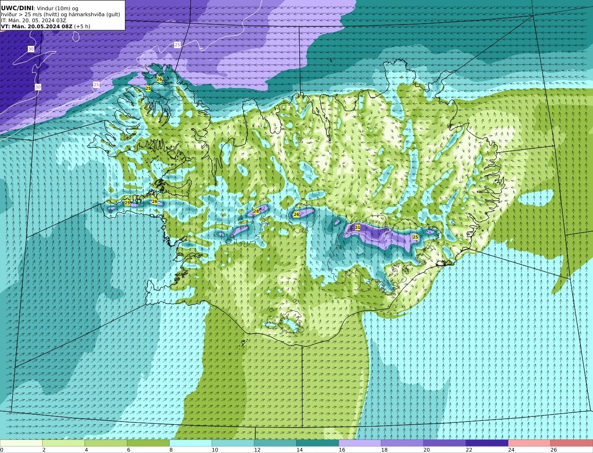Click legend tick label "0"
The height and width of the screenshot is (453, 593).
tap(1, 450)
